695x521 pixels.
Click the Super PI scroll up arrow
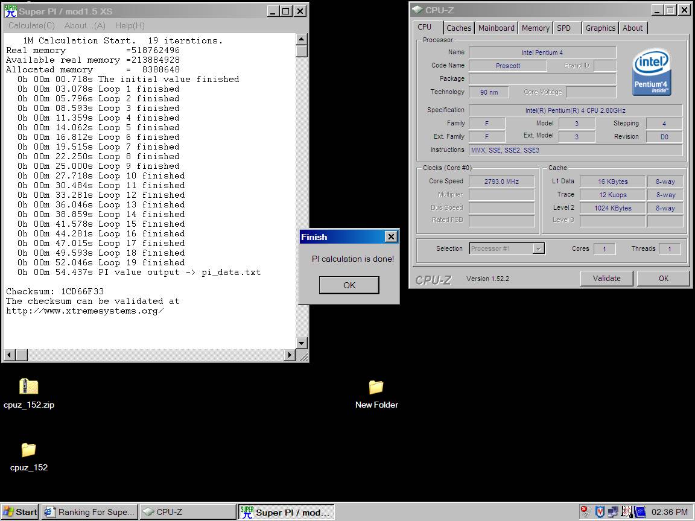[302, 39]
